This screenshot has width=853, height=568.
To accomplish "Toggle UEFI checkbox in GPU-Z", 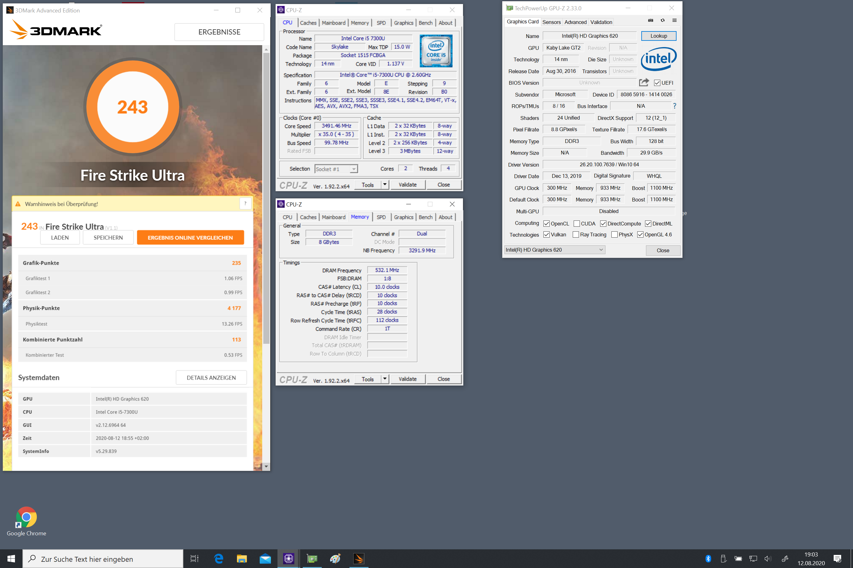I will pos(657,83).
